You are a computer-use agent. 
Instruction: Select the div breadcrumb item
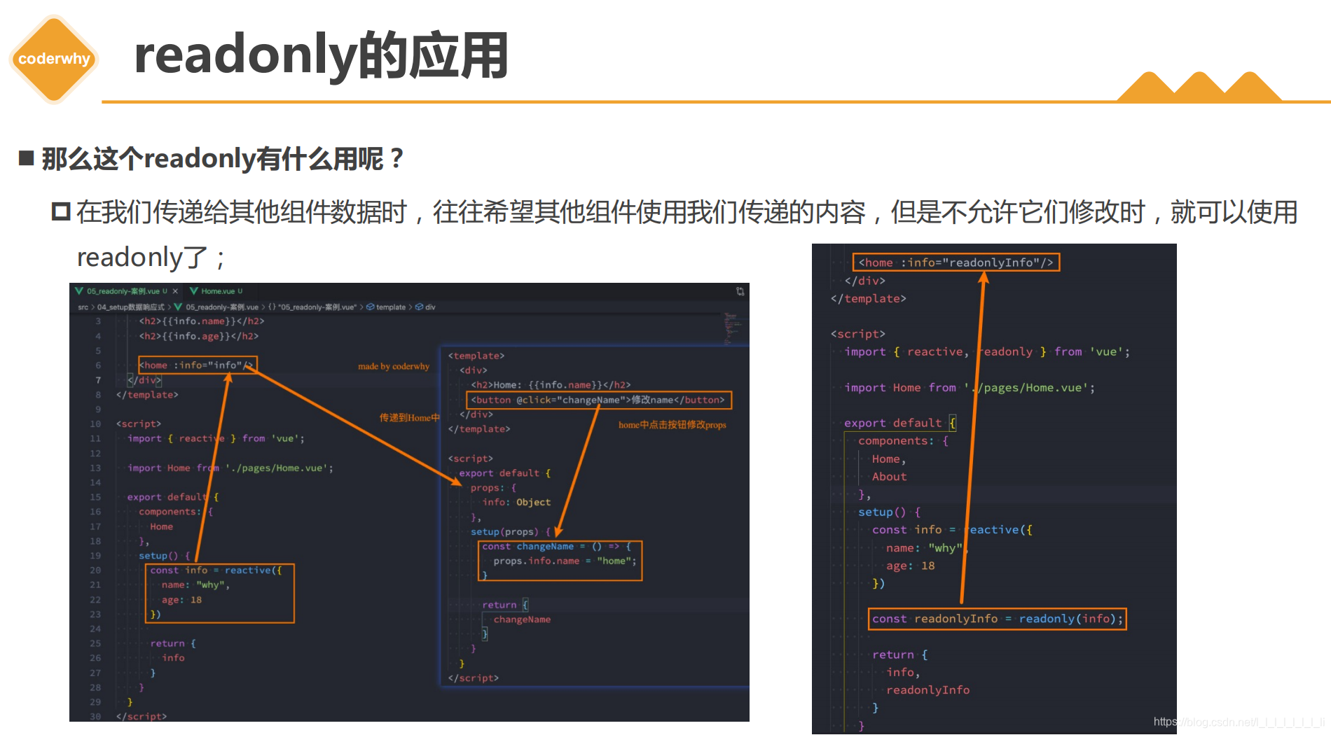point(430,307)
